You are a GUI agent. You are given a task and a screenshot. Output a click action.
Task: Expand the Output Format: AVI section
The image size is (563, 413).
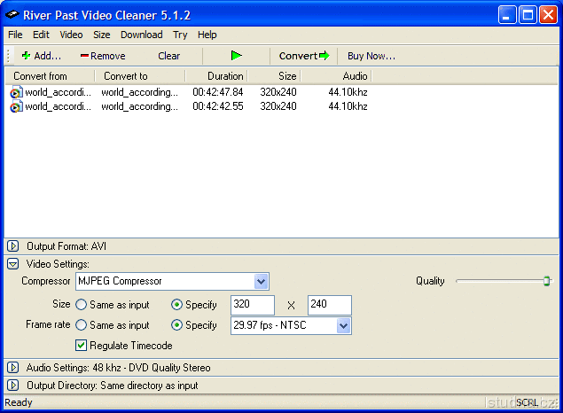click(x=13, y=246)
